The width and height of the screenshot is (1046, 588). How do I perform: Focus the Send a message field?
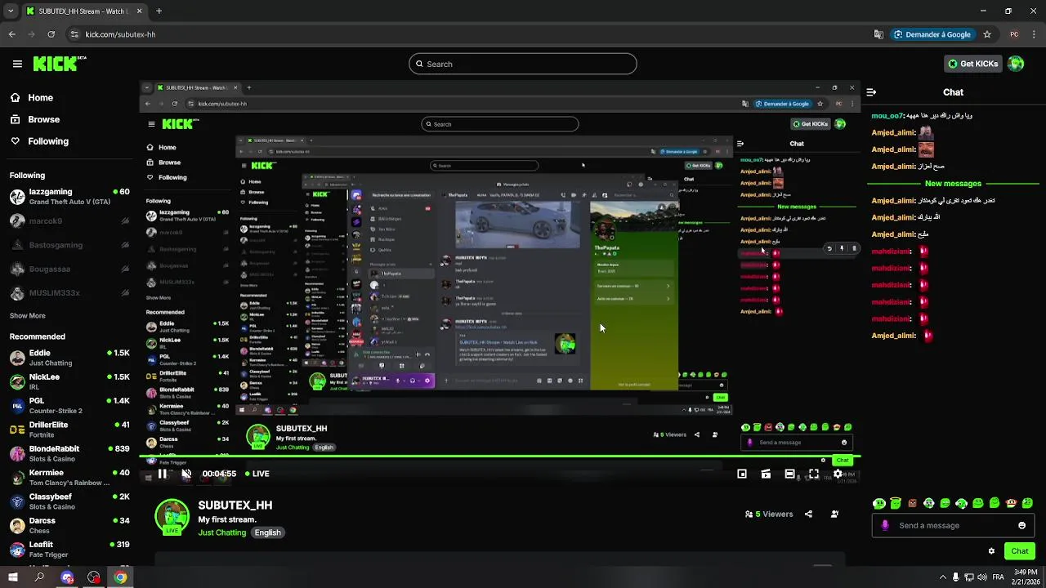click(953, 525)
